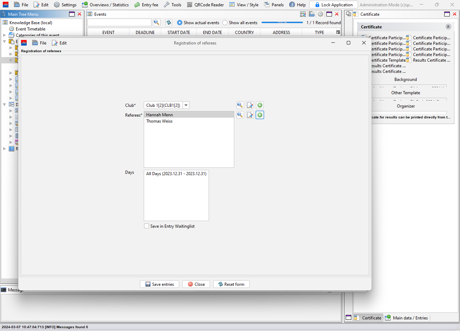Click the edit pencil icon beside Referees list
The width and height of the screenshot is (460, 331).
pos(250,115)
